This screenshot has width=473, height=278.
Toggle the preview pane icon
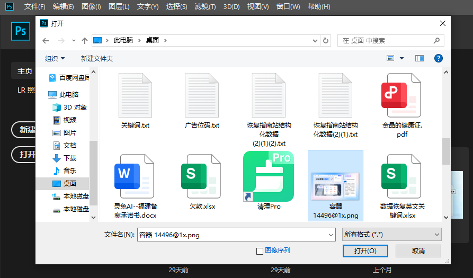pos(420,58)
